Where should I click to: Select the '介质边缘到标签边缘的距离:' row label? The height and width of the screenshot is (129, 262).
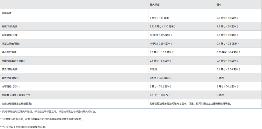(x=17, y=104)
